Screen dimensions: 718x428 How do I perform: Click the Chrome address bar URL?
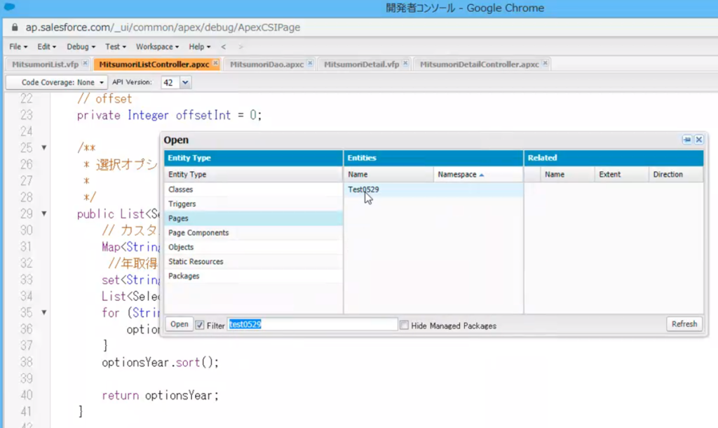pyautogui.click(x=163, y=27)
